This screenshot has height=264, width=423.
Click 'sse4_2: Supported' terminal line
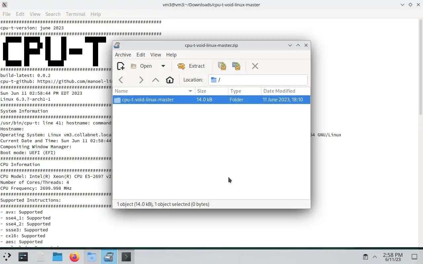pos(25,224)
